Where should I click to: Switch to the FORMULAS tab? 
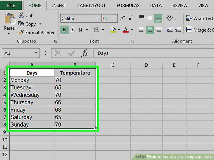coord(128,5)
